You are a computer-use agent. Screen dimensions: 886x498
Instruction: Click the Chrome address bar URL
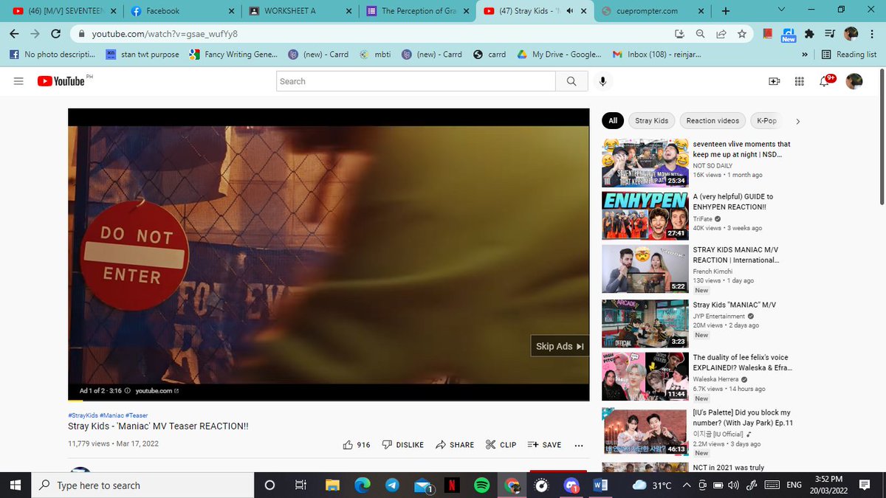point(165,33)
